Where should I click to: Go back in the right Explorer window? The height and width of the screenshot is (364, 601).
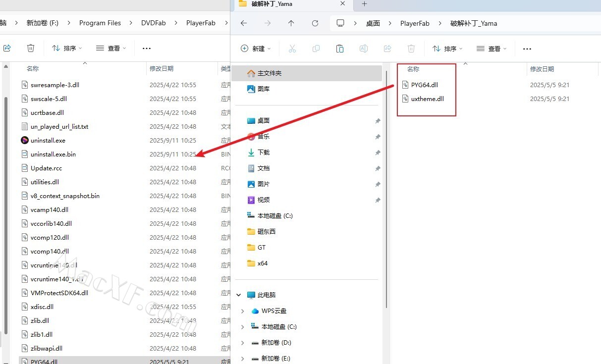pos(243,23)
